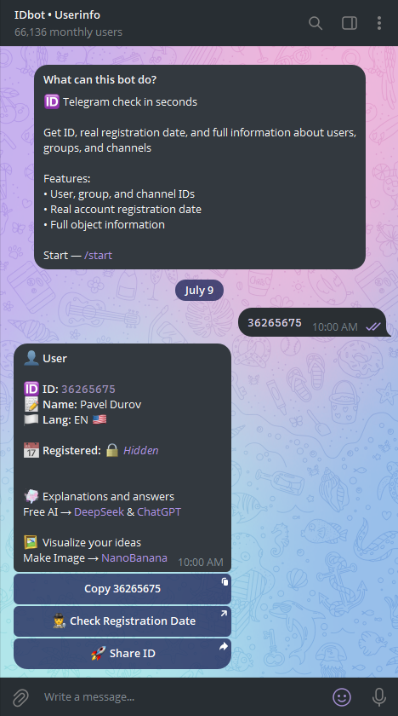Click the user silhouette emoji beside 'User'

pos(31,358)
